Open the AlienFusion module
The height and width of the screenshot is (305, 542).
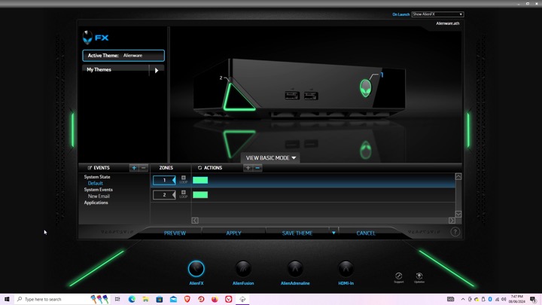pos(243,269)
